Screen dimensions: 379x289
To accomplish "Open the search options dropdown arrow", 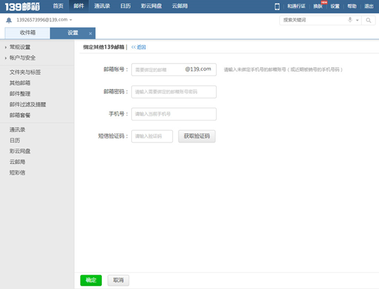I will 357,21.
